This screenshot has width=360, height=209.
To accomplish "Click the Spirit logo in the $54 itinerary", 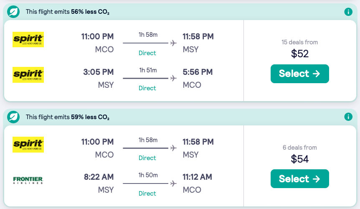I will coord(28,145).
